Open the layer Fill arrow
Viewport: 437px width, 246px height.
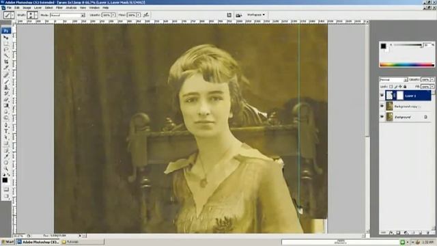point(432,87)
